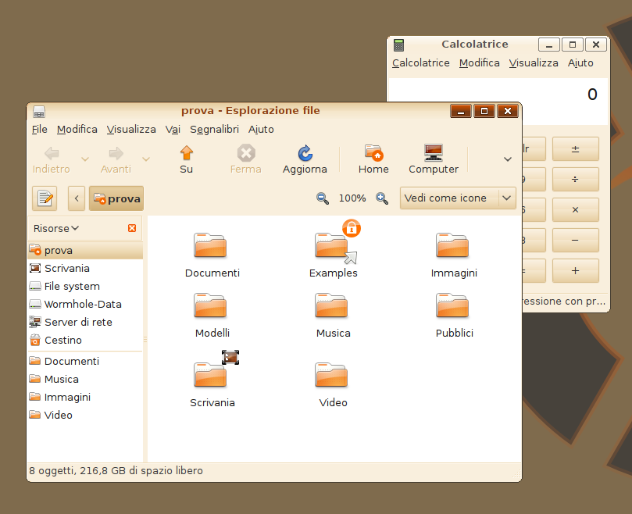632x514 pixels.
Task: Open the Immagini folder icon
Action: [452, 245]
